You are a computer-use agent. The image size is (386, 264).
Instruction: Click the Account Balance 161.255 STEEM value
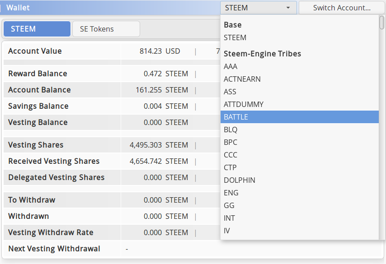162,90
